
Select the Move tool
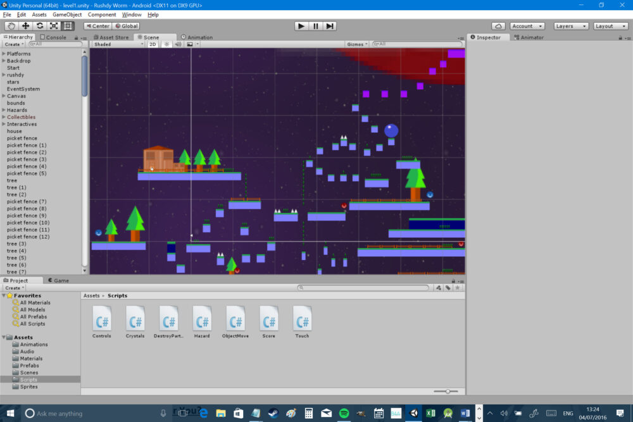tap(25, 26)
